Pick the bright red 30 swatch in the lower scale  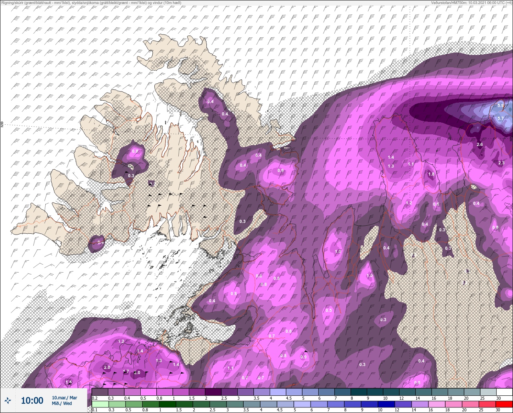point(504,404)
